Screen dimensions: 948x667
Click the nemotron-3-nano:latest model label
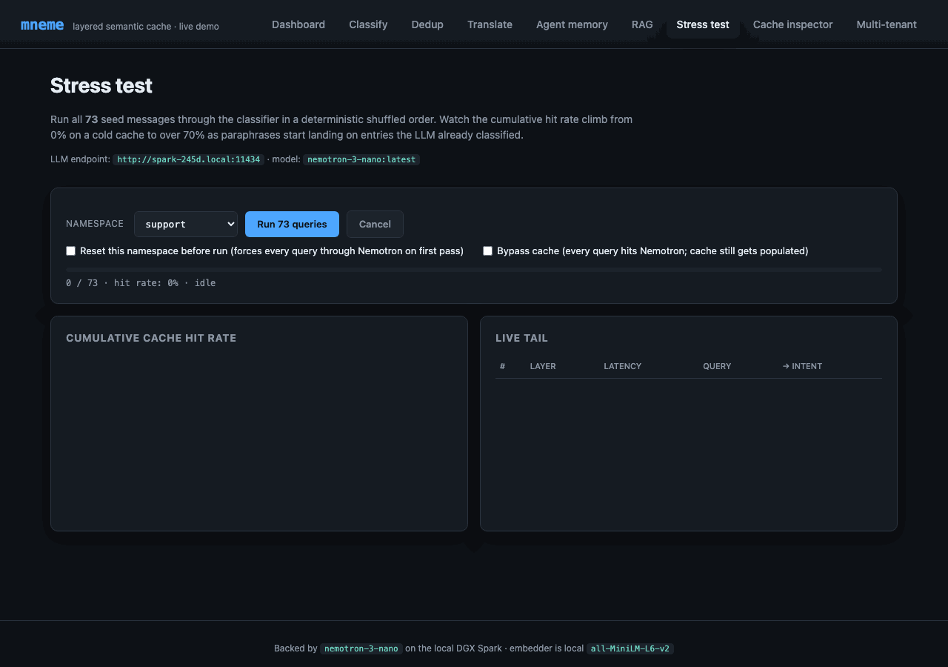tap(361, 159)
